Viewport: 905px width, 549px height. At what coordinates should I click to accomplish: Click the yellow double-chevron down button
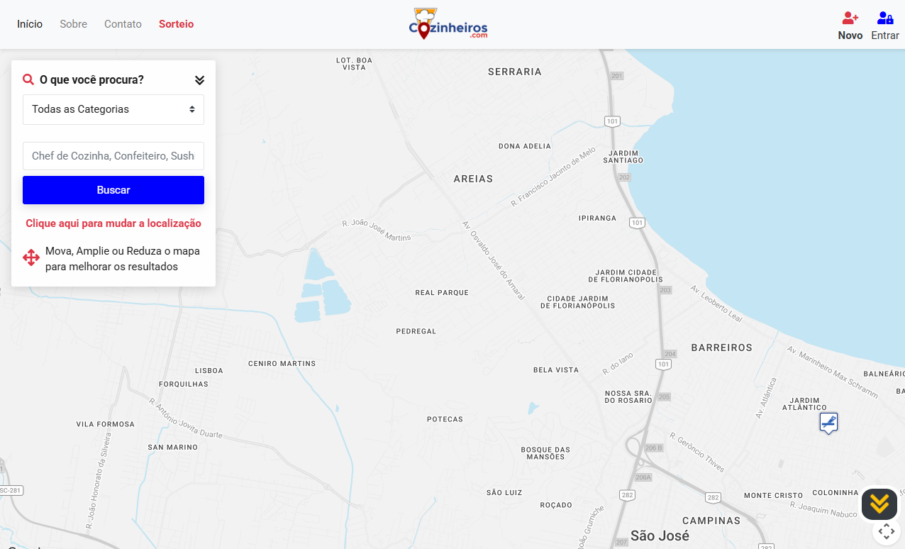[x=879, y=504]
